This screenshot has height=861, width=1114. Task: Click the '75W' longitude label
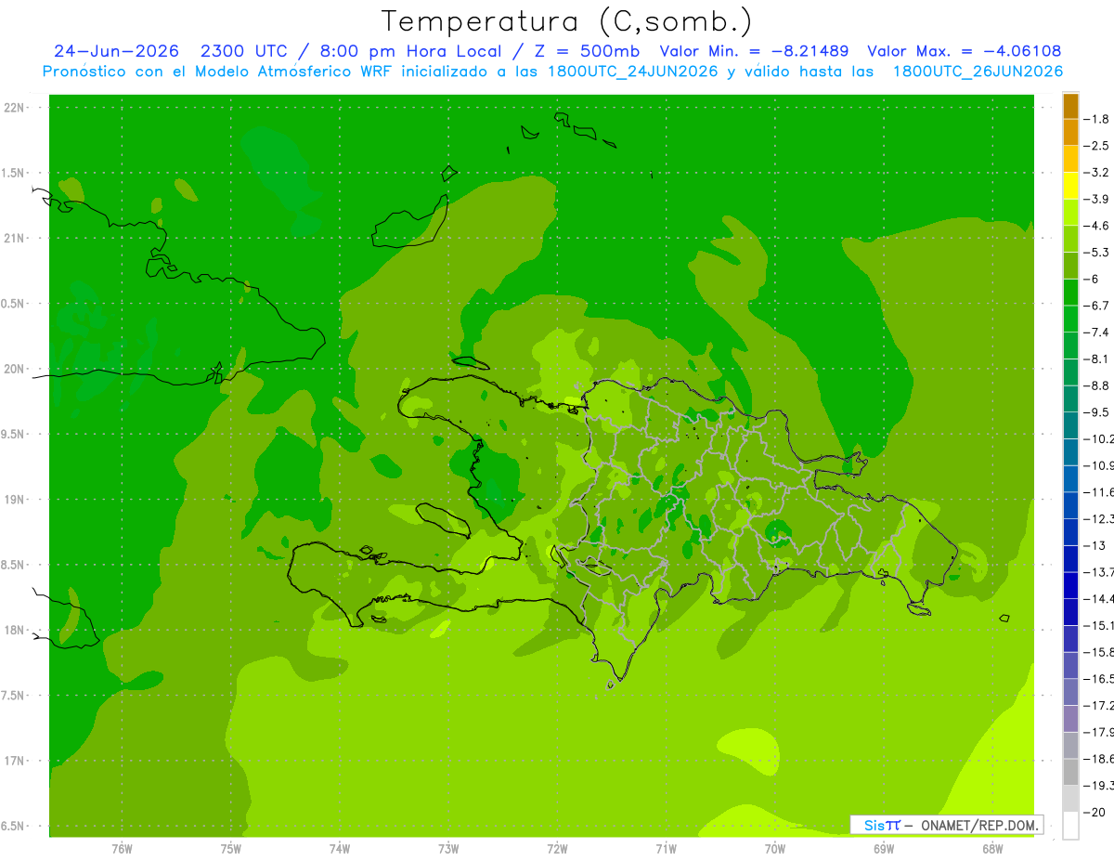[230, 849]
